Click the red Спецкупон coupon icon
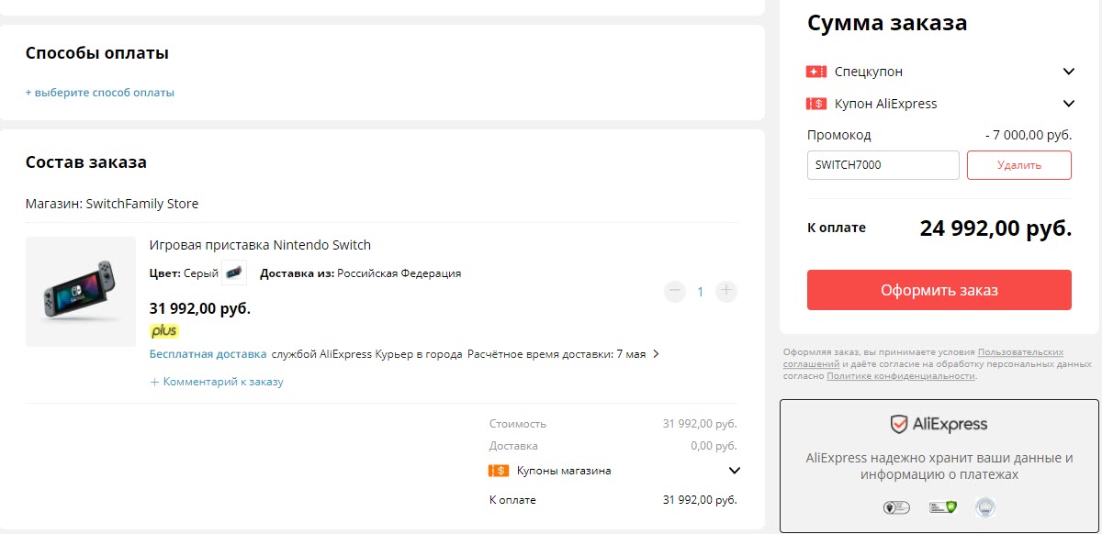The width and height of the screenshot is (1102, 534). 815,71
